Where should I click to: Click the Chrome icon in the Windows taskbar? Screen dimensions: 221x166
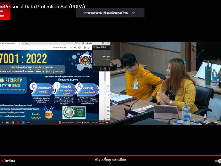point(13,122)
